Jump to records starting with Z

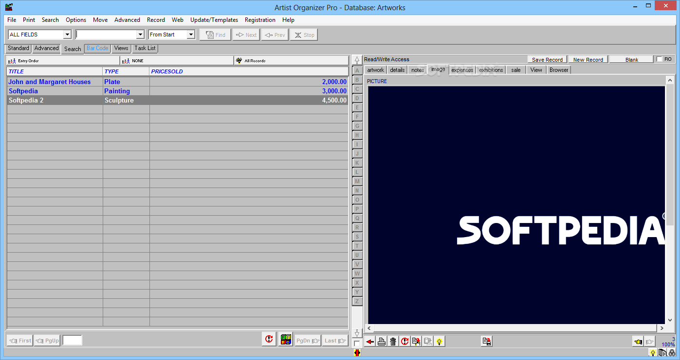click(x=357, y=301)
